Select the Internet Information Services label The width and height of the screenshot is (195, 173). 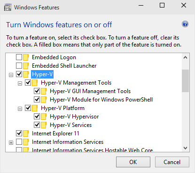[x=68, y=142]
